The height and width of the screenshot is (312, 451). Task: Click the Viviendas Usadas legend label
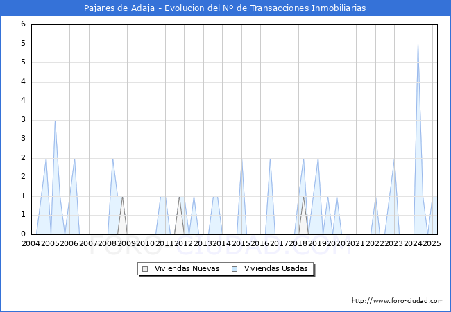click(276, 268)
